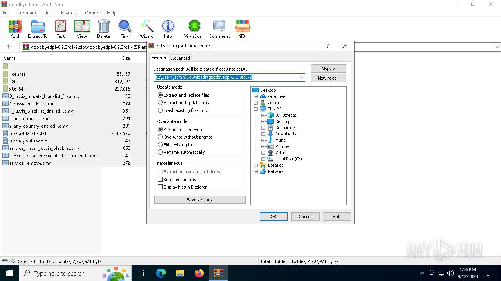501x281 pixels.
Task: Open the Favorites menu
Action: click(x=70, y=12)
